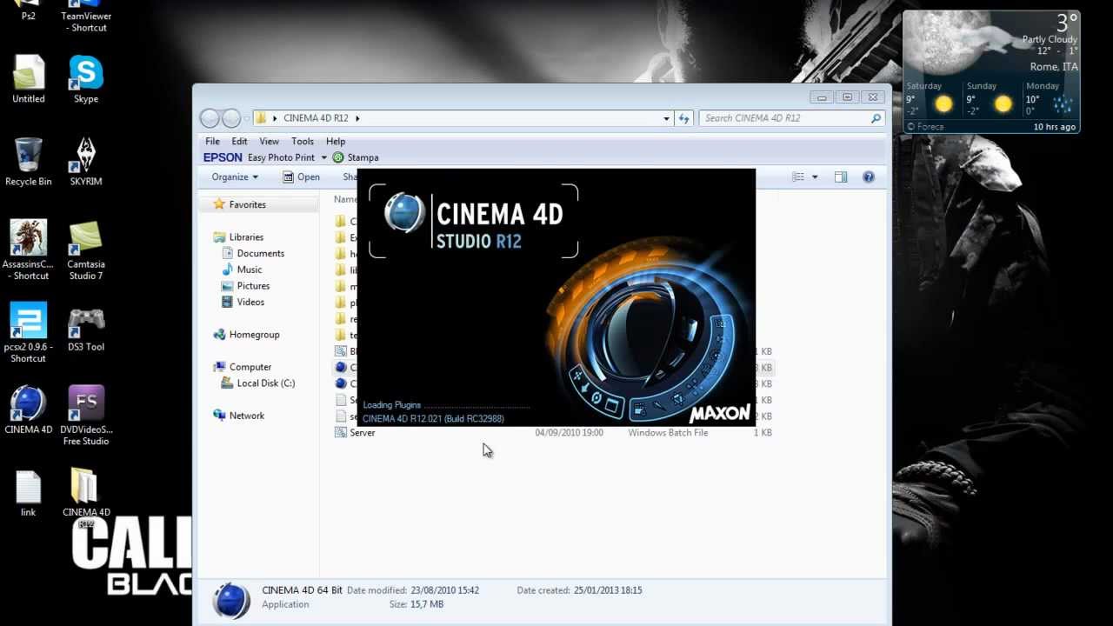This screenshot has height=626, width=1113.
Task: Refresh the CINEMA 4D R12 folder
Action: (x=683, y=118)
